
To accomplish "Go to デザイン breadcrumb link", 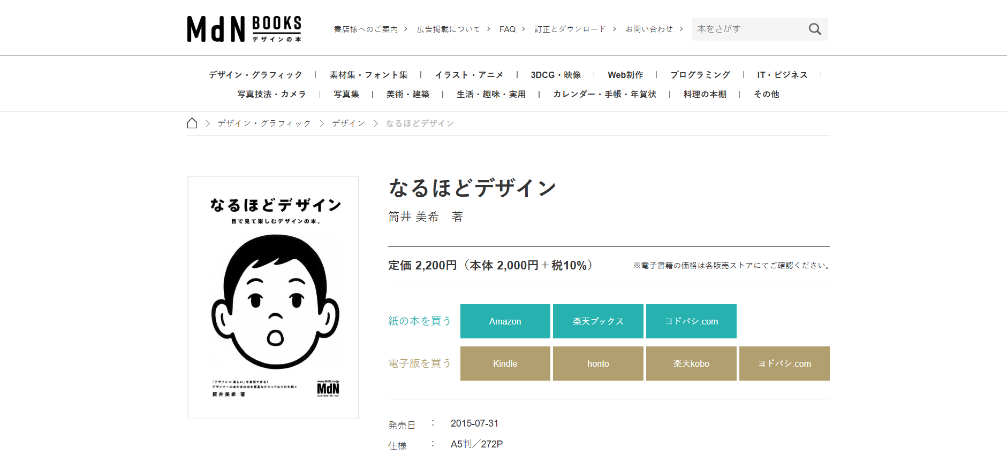I will (349, 123).
